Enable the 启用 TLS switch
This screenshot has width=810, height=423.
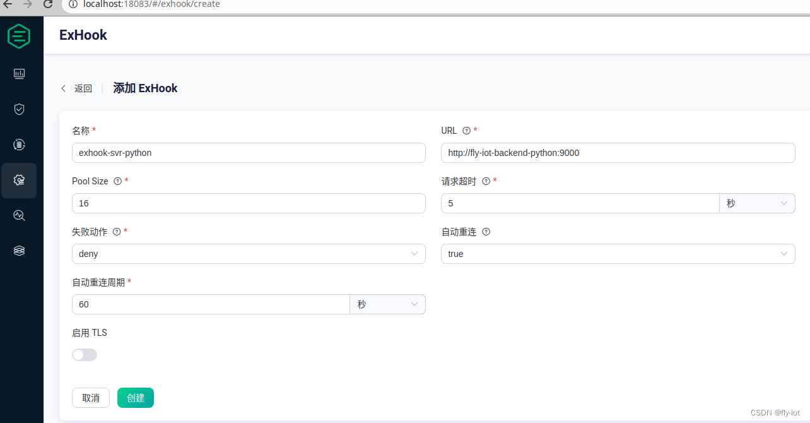click(x=85, y=355)
